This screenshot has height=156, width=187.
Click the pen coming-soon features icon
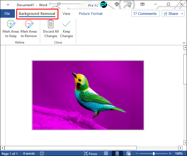[x=130, y=4]
